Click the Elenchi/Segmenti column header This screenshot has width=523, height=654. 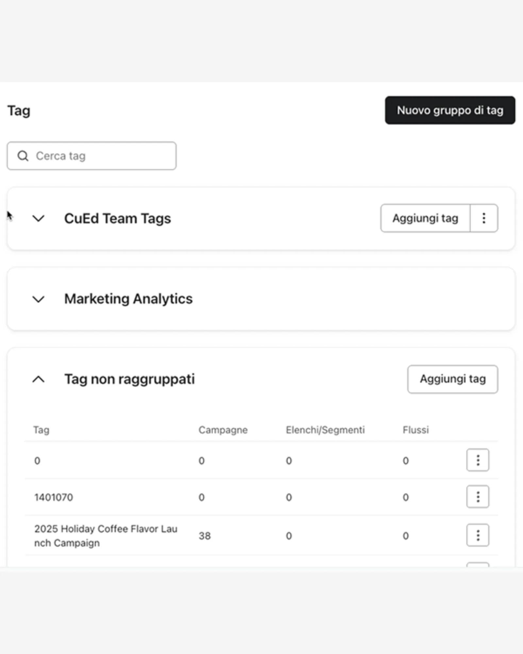click(x=325, y=430)
